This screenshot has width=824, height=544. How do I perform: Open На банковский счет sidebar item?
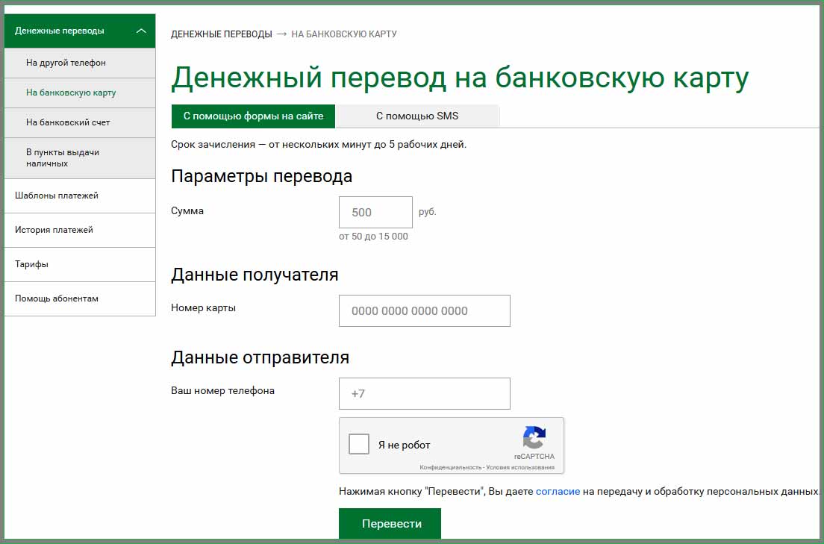point(80,123)
